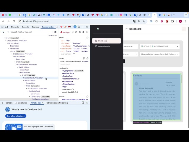Switch to the Gmail browser tab
189x142 pixels.
tap(78, 15)
